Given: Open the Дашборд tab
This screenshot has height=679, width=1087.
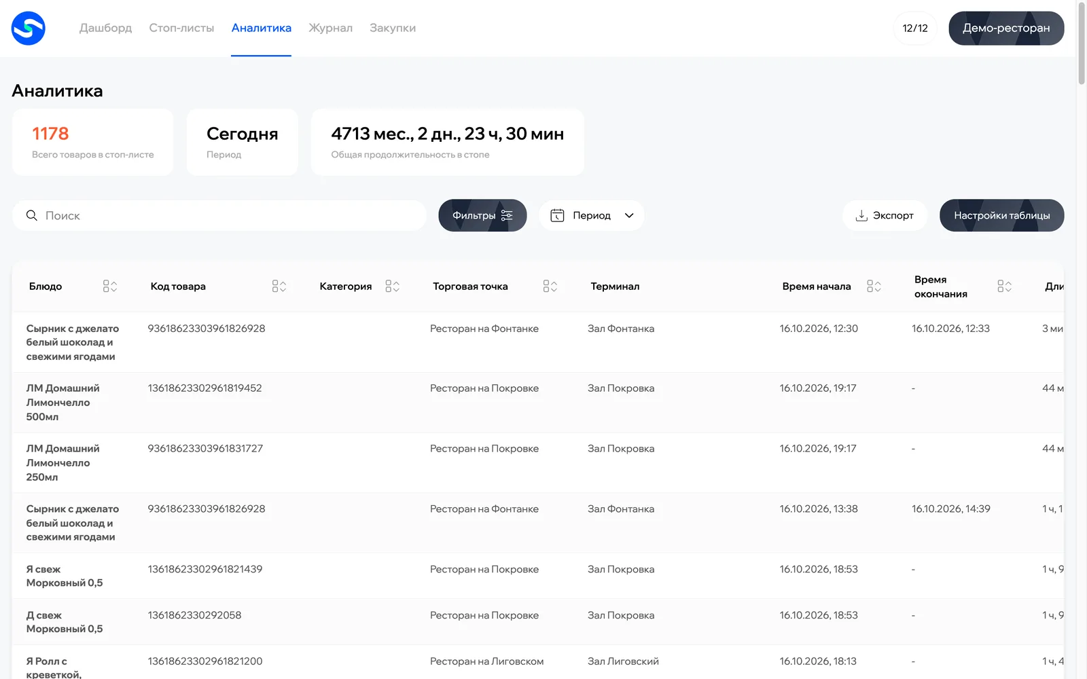Looking at the screenshot, I should coord(105,28).
